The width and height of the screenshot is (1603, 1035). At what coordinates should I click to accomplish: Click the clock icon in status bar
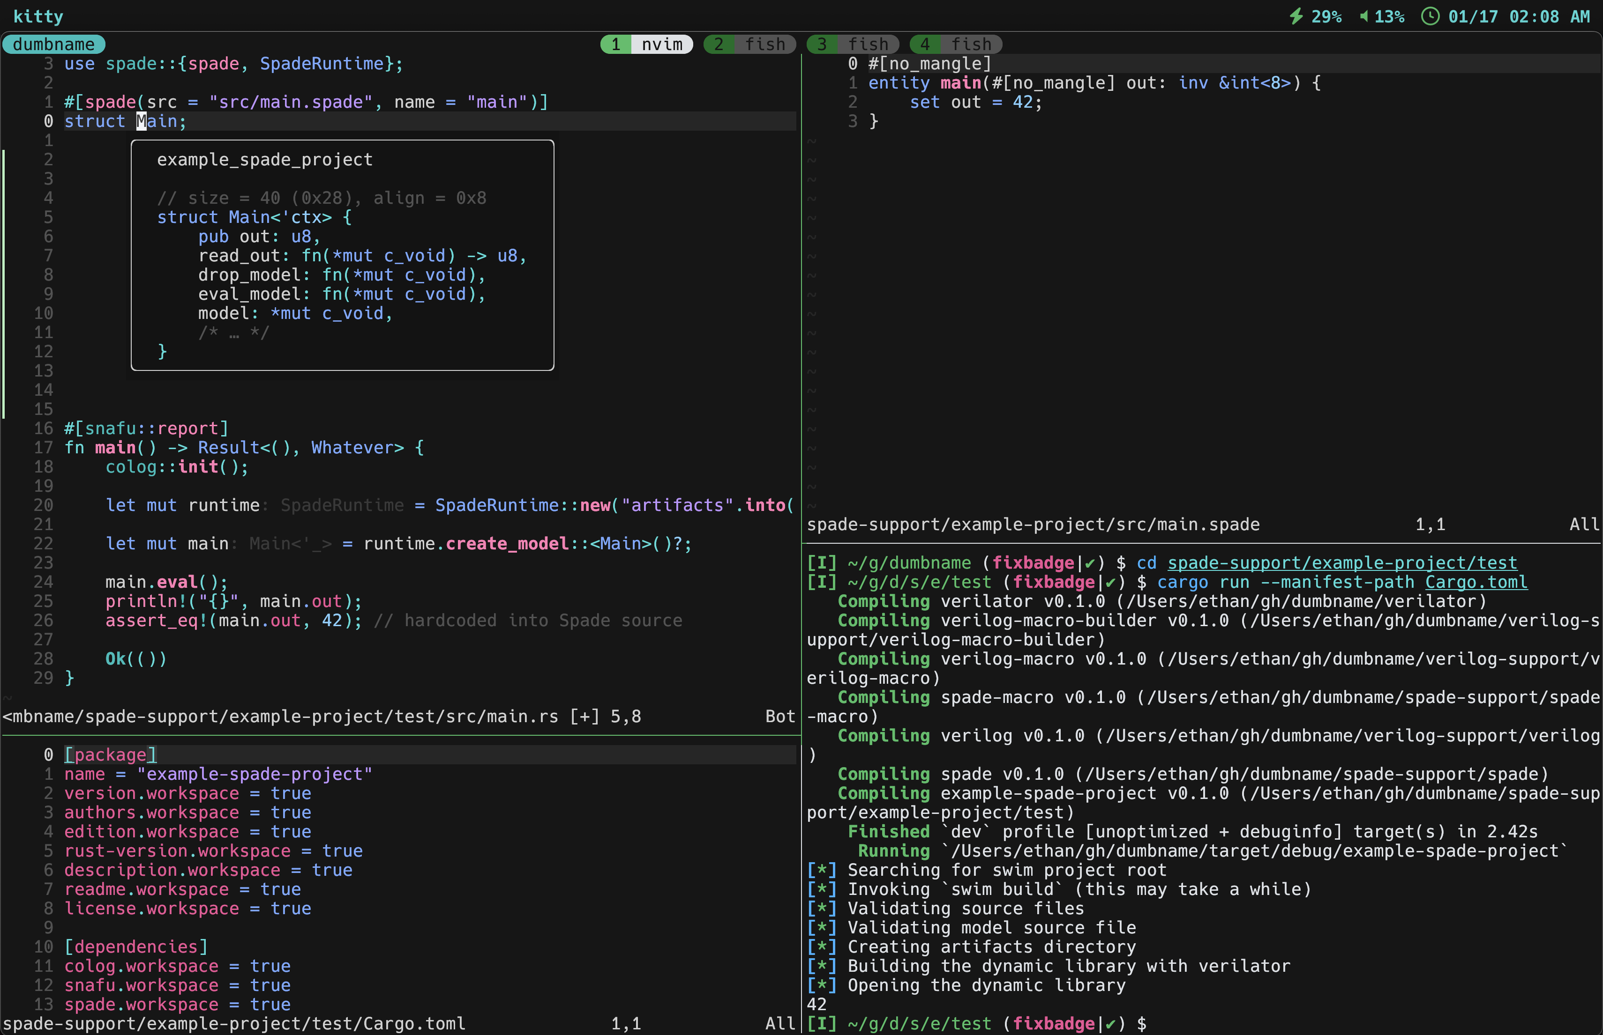(x=1430, y=16)
